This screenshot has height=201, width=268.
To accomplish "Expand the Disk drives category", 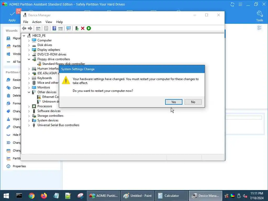I will point(29,45).
